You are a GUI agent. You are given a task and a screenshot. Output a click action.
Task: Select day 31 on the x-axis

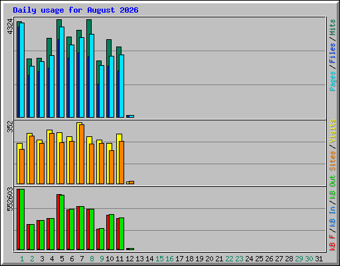tap(319, 259)
